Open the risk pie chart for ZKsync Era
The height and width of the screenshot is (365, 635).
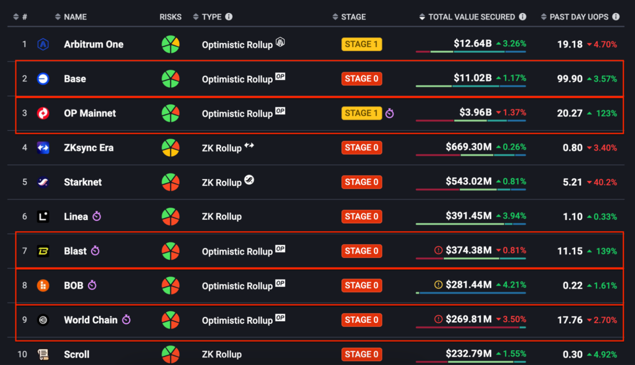(170, 148)
